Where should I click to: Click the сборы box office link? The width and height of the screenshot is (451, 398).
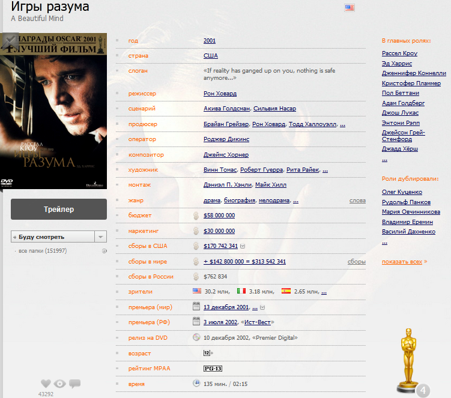(356, 262)
